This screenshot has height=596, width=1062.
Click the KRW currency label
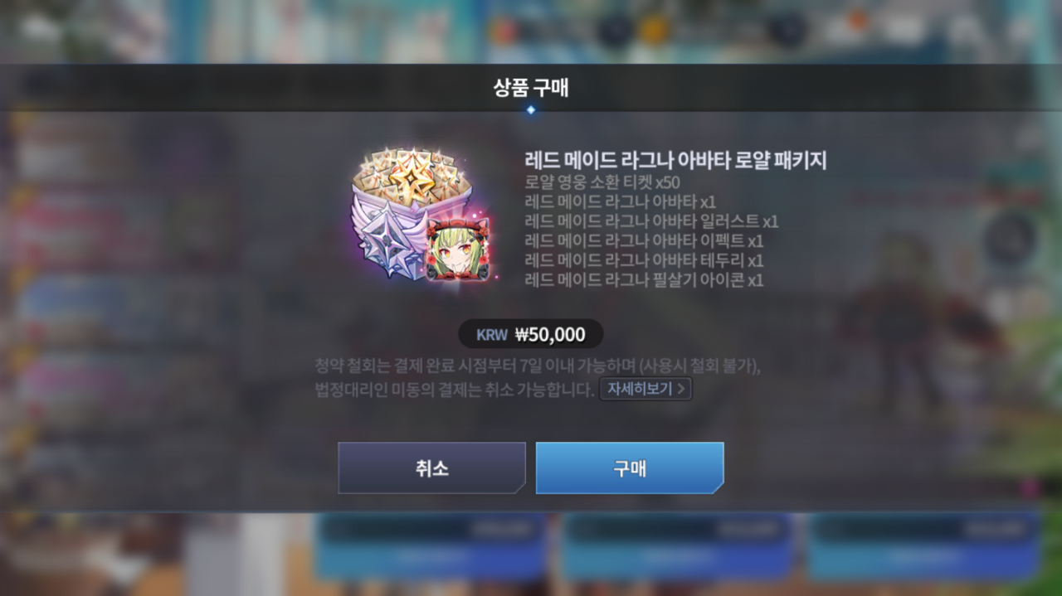coord(491,335)
